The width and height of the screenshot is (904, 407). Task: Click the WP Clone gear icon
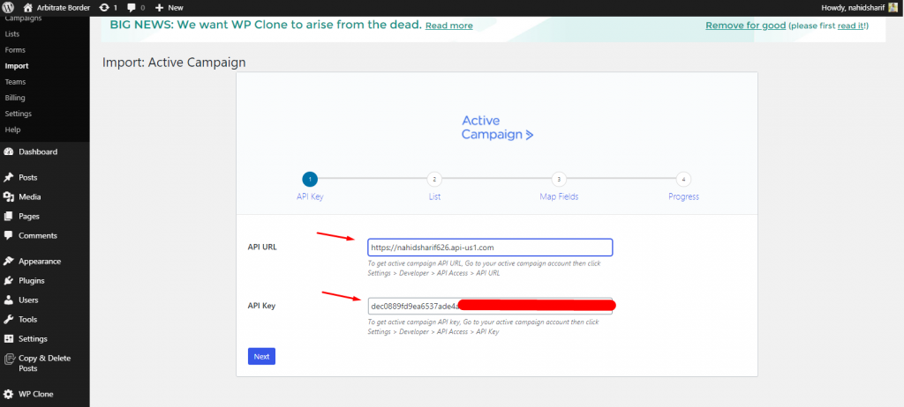pyautogui.click(x=9, y=395)
